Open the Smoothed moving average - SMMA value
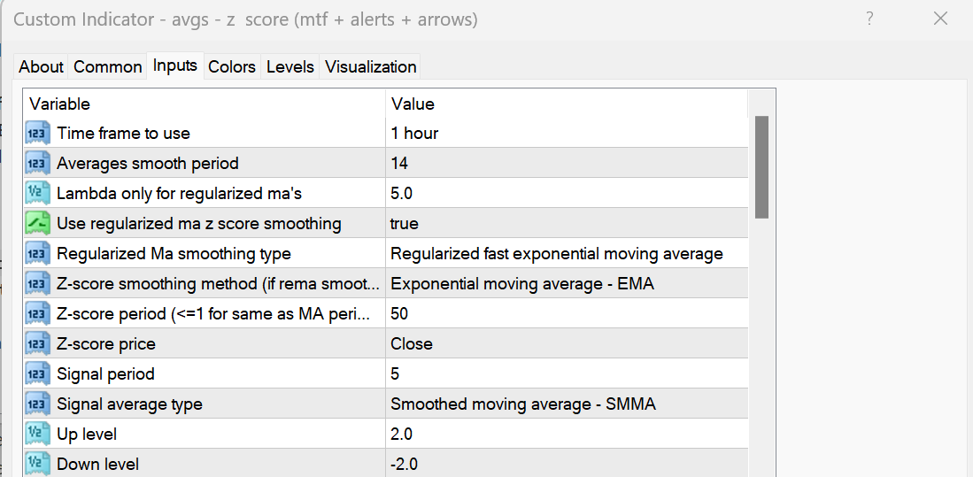This screenshot has height=477, width=973. 523,404
